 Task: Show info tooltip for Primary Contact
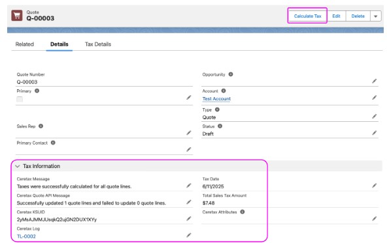click(53, 143)
